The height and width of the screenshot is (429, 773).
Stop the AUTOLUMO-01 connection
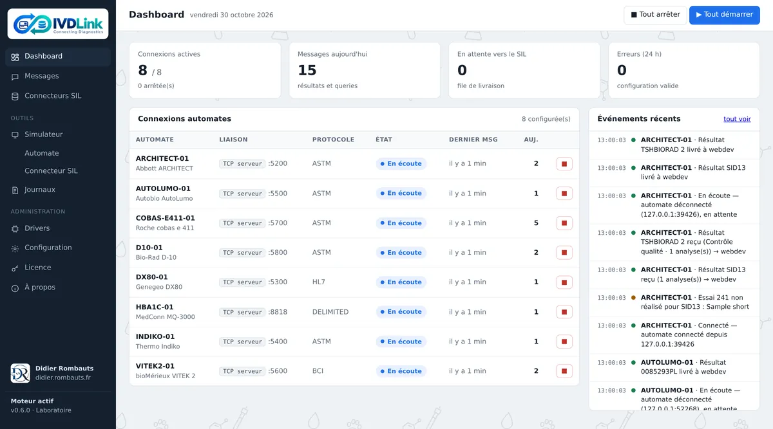click(x=564, y=194)
